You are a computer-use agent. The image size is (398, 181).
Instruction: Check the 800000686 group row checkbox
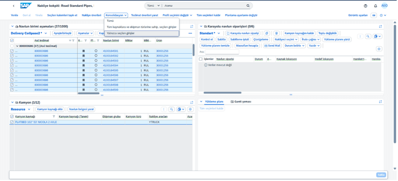click(12, 46)
